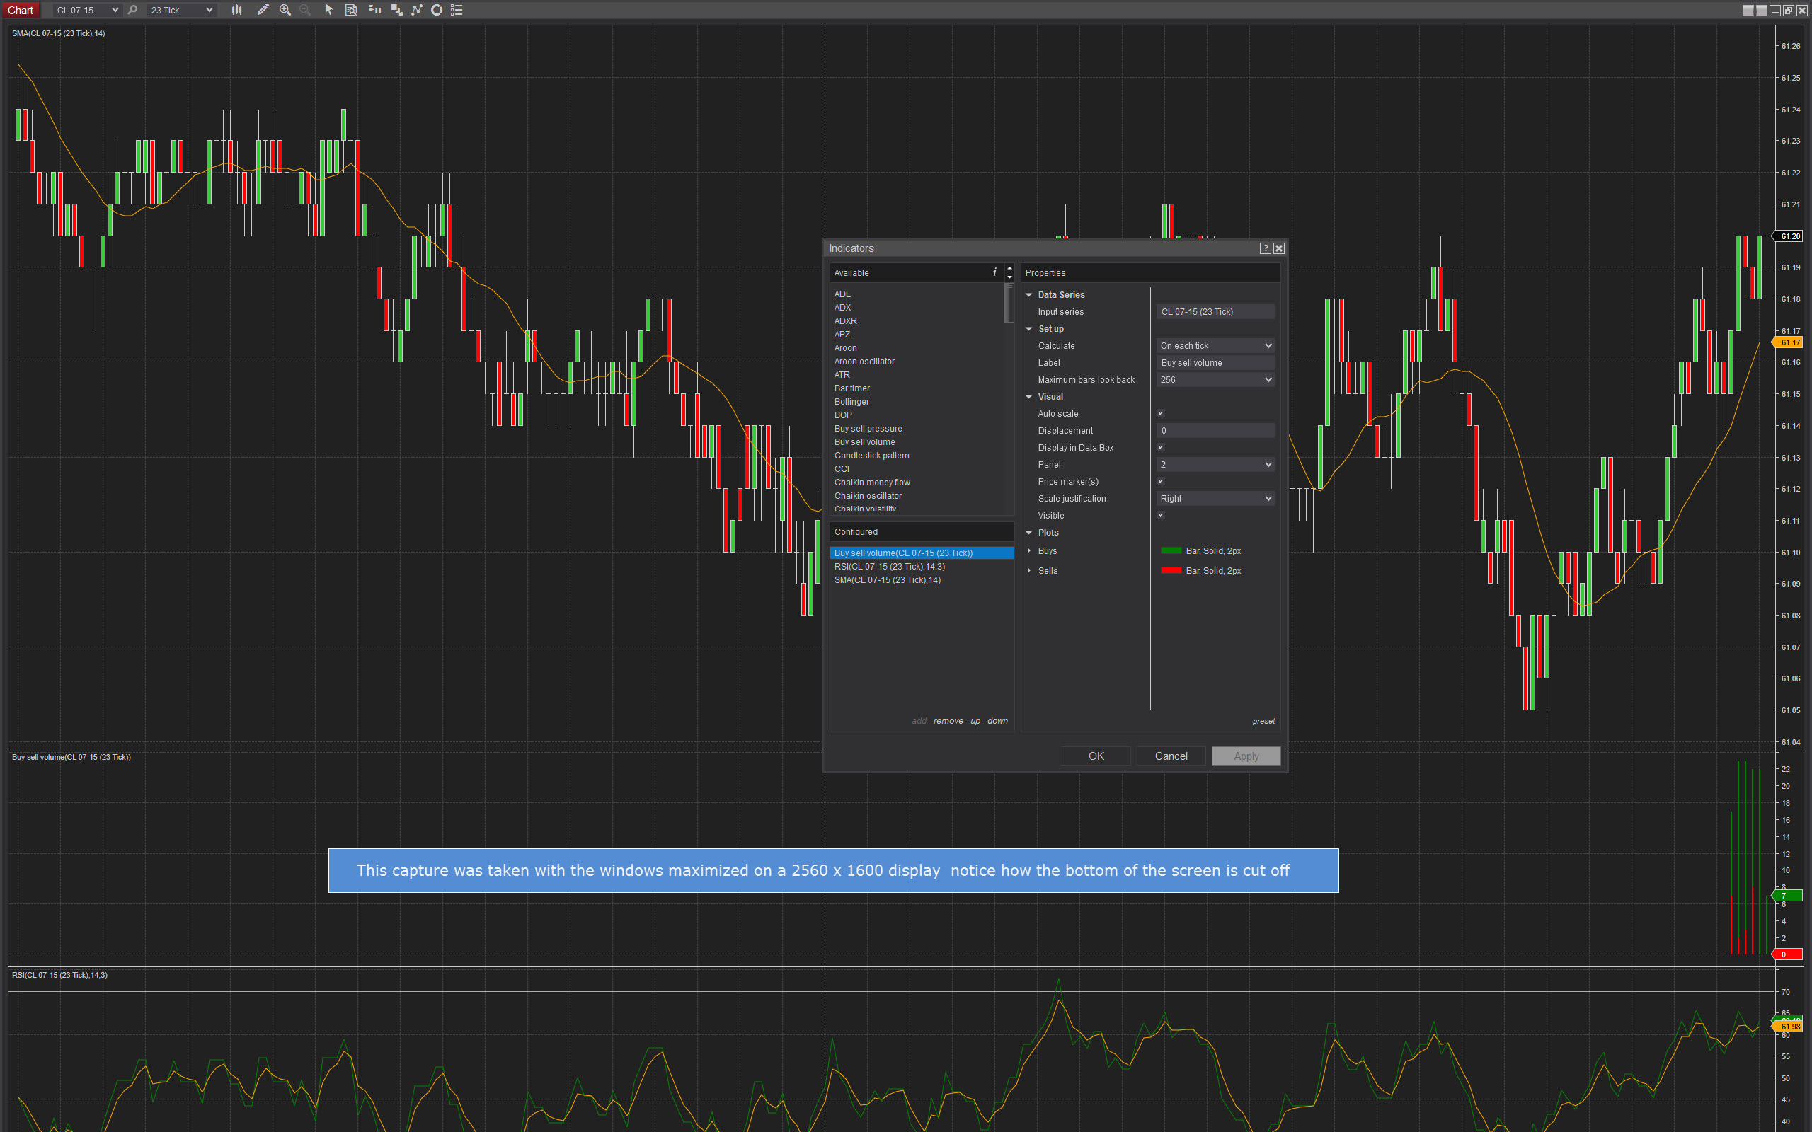Image resolution: width=1812 pixels, height=1132 pixels.
Task: Click the OK button
Action: click(x=1096, y=756)
